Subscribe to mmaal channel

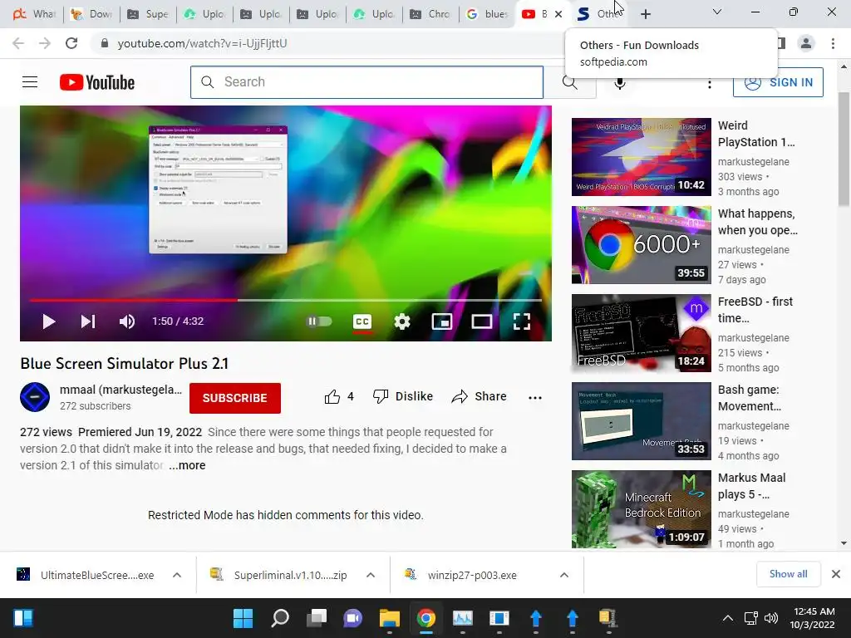(235, 398)
